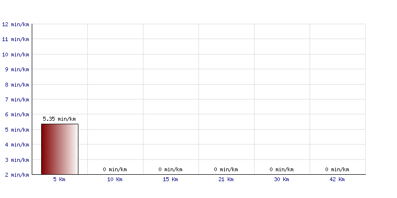Click the 5 Km gradient bar
This screenshot has height=198, width=397.
(x=60, y=149)
